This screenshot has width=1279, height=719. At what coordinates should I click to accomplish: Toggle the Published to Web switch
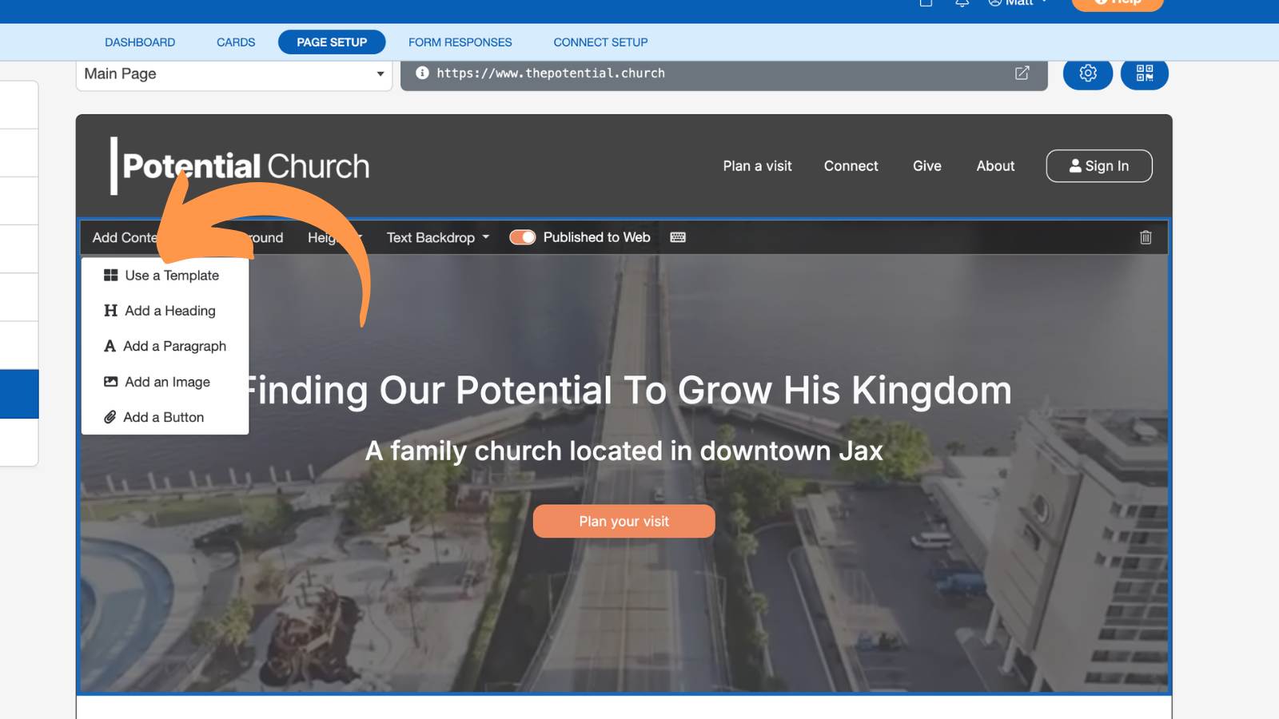click(523, 237)
